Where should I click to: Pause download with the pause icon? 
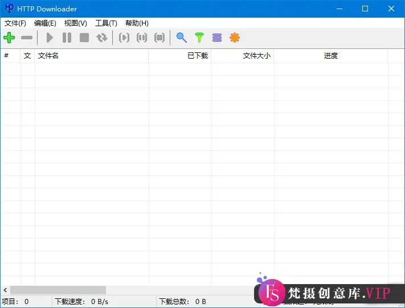67,38
